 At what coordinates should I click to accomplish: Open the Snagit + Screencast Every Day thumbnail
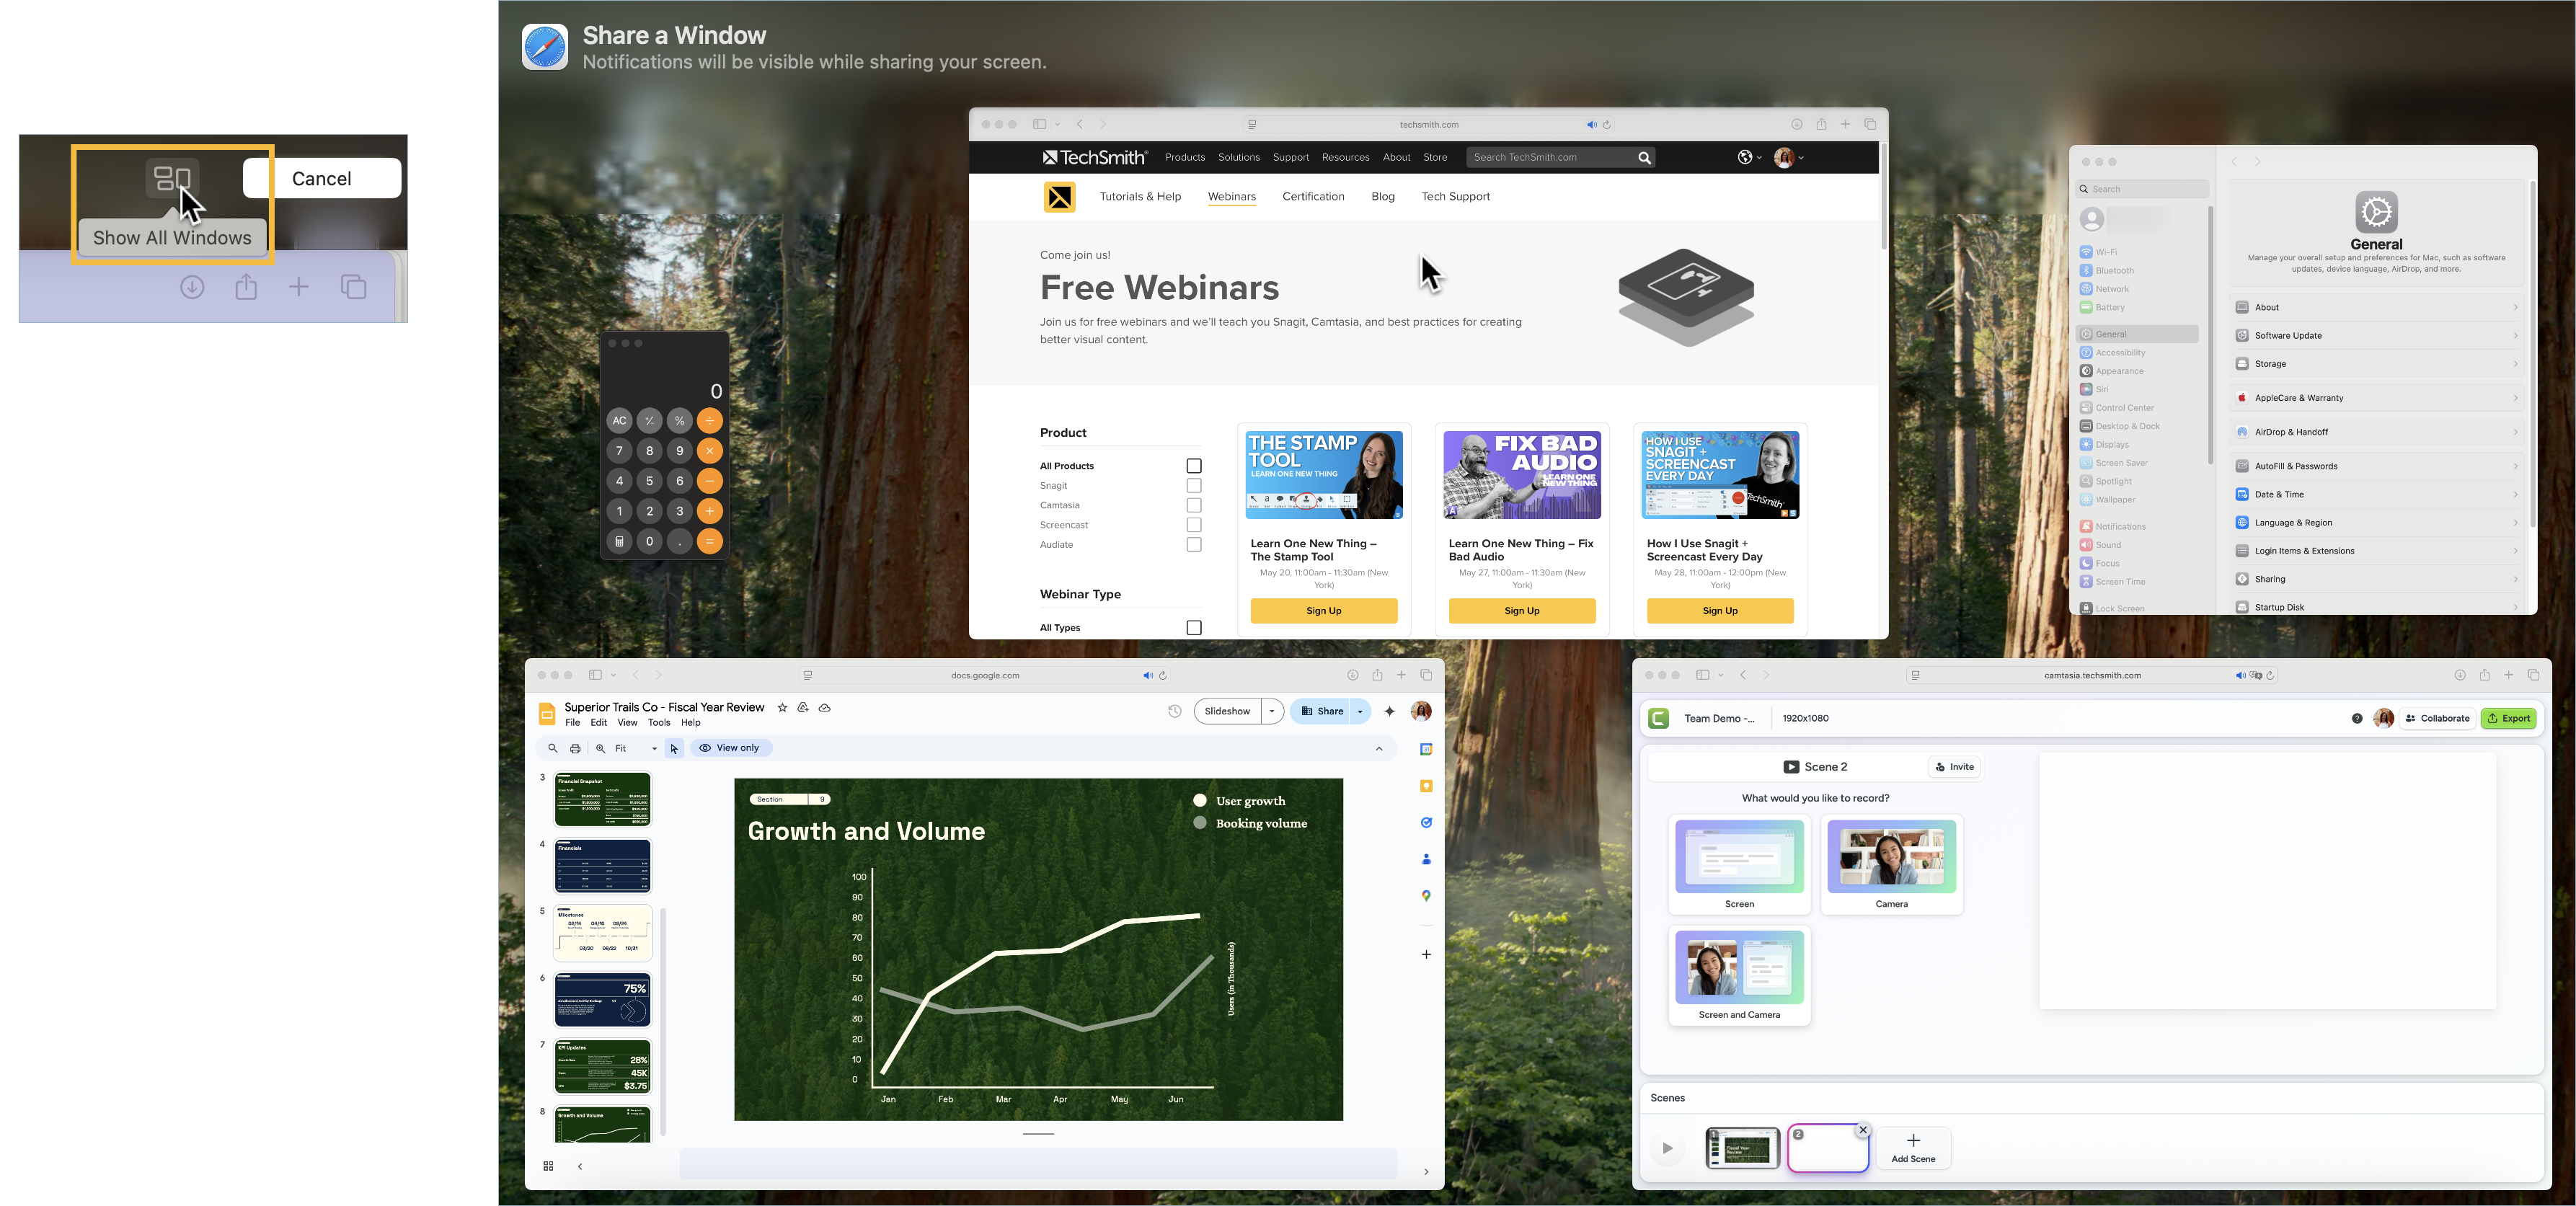pos(1720,475)
